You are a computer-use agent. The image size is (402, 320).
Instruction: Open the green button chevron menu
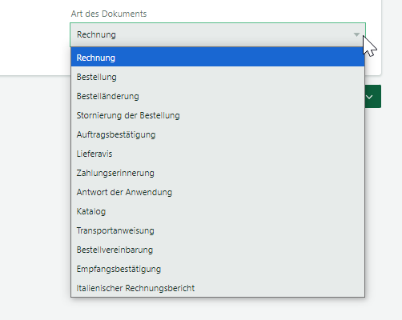372,97
